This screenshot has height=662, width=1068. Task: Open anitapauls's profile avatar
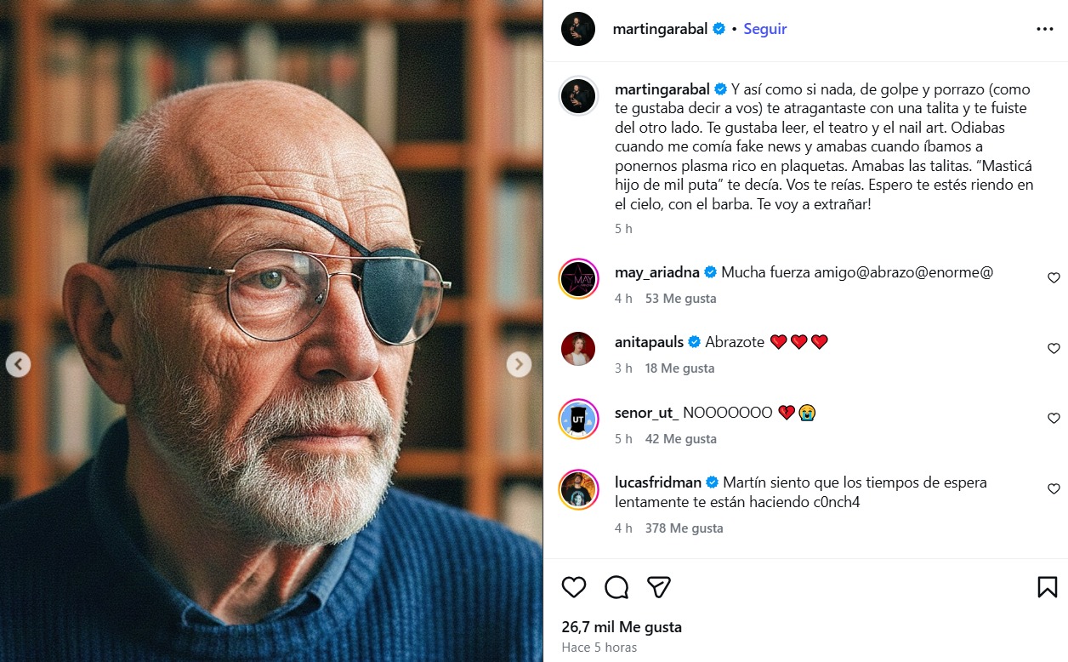(578, 349)
